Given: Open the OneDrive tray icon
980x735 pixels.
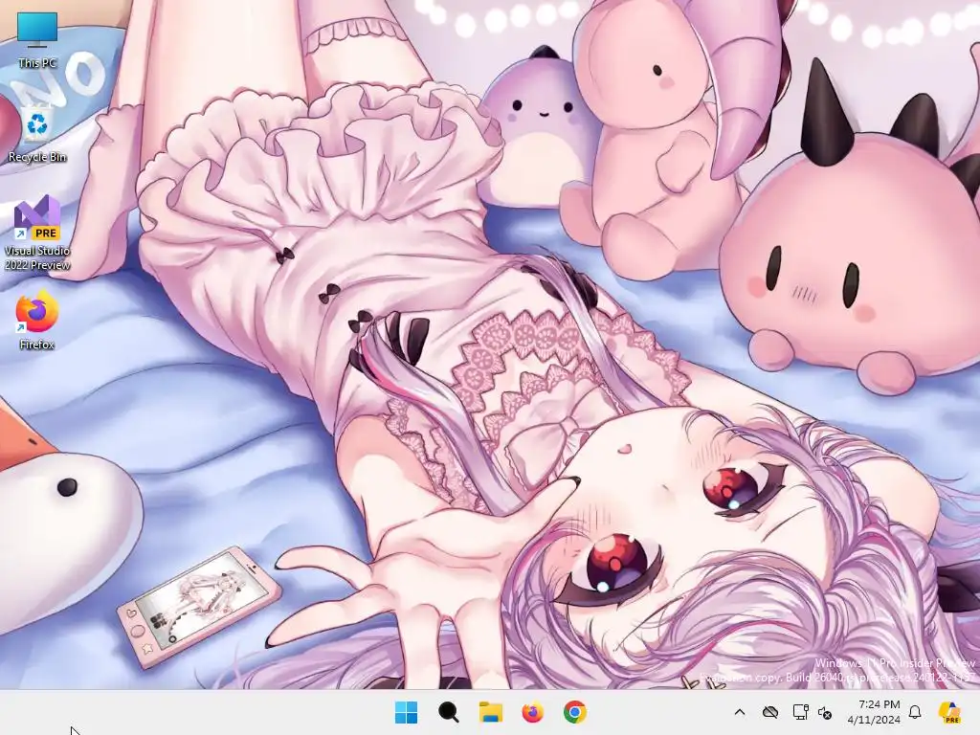Looking at the screenshot, I should [770, 712].
